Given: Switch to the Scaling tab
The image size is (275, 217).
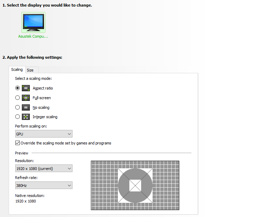Looking at the screenshot, I should [17, 70].
